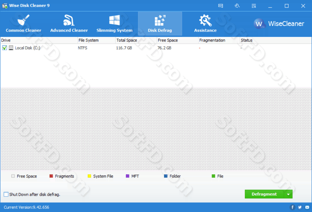Expand the Defragment dropdown arrow
The image size is (312, 212).
pos(288,194)
